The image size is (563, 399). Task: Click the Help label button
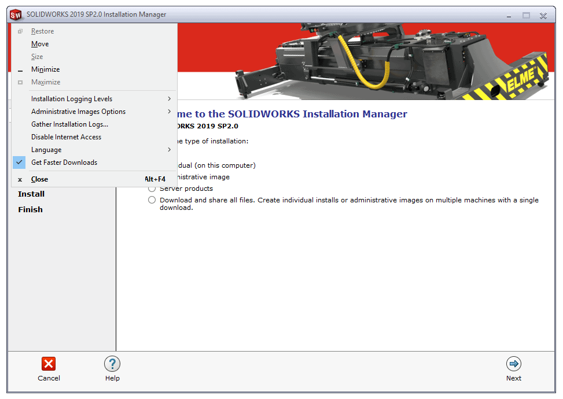[x=112, y=378]
